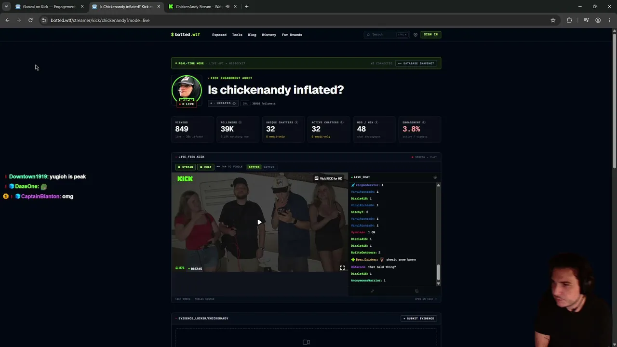Open the browser profile menu

click(598, 20)
